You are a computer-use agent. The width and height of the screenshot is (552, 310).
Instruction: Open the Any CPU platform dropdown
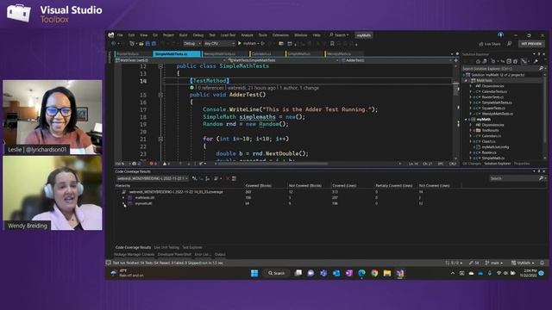coord(219,44)
